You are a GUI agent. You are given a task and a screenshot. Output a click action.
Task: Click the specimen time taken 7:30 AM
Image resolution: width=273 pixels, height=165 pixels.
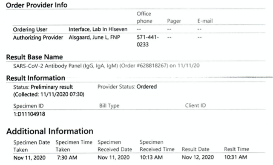pos(67,157)
